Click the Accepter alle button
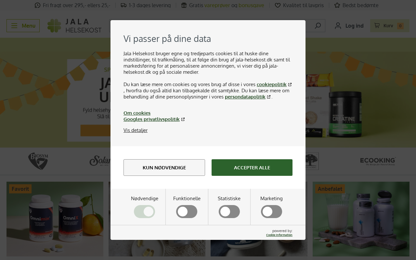416x260 pixels. [252, 168]
